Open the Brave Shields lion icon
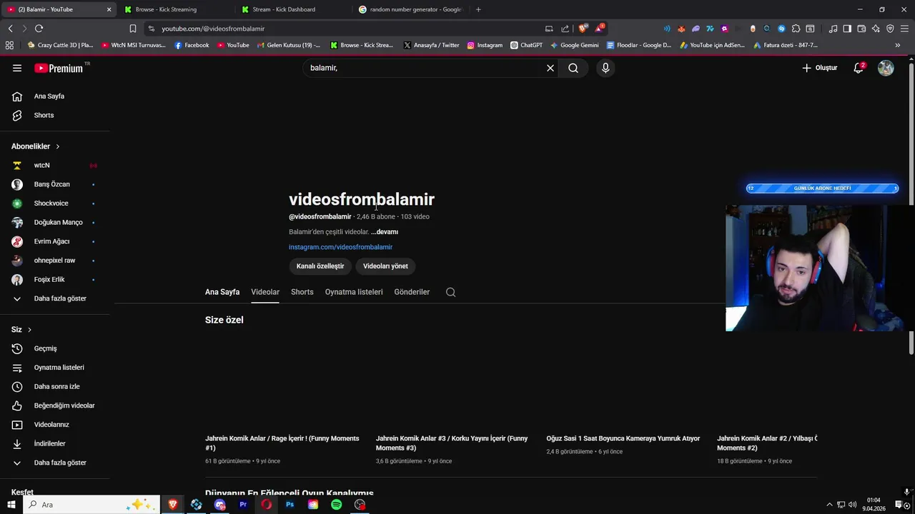Screen dimensions: 915x514 tap(583, 29)
